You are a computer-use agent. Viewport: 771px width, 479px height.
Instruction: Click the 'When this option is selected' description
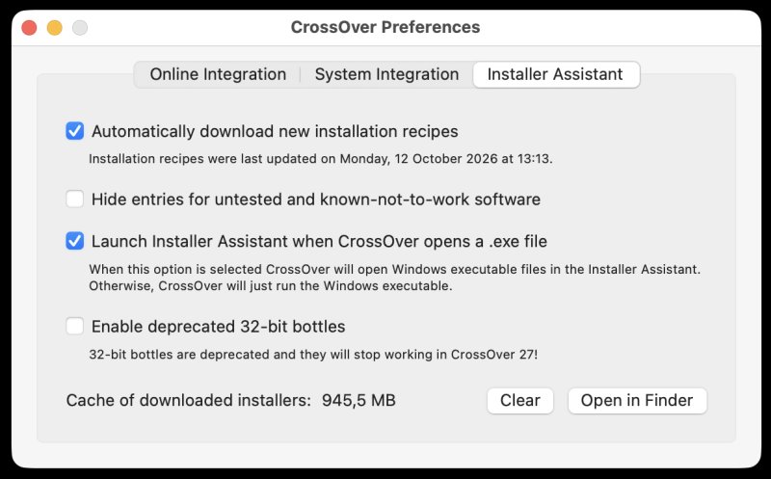pos(394,278)
